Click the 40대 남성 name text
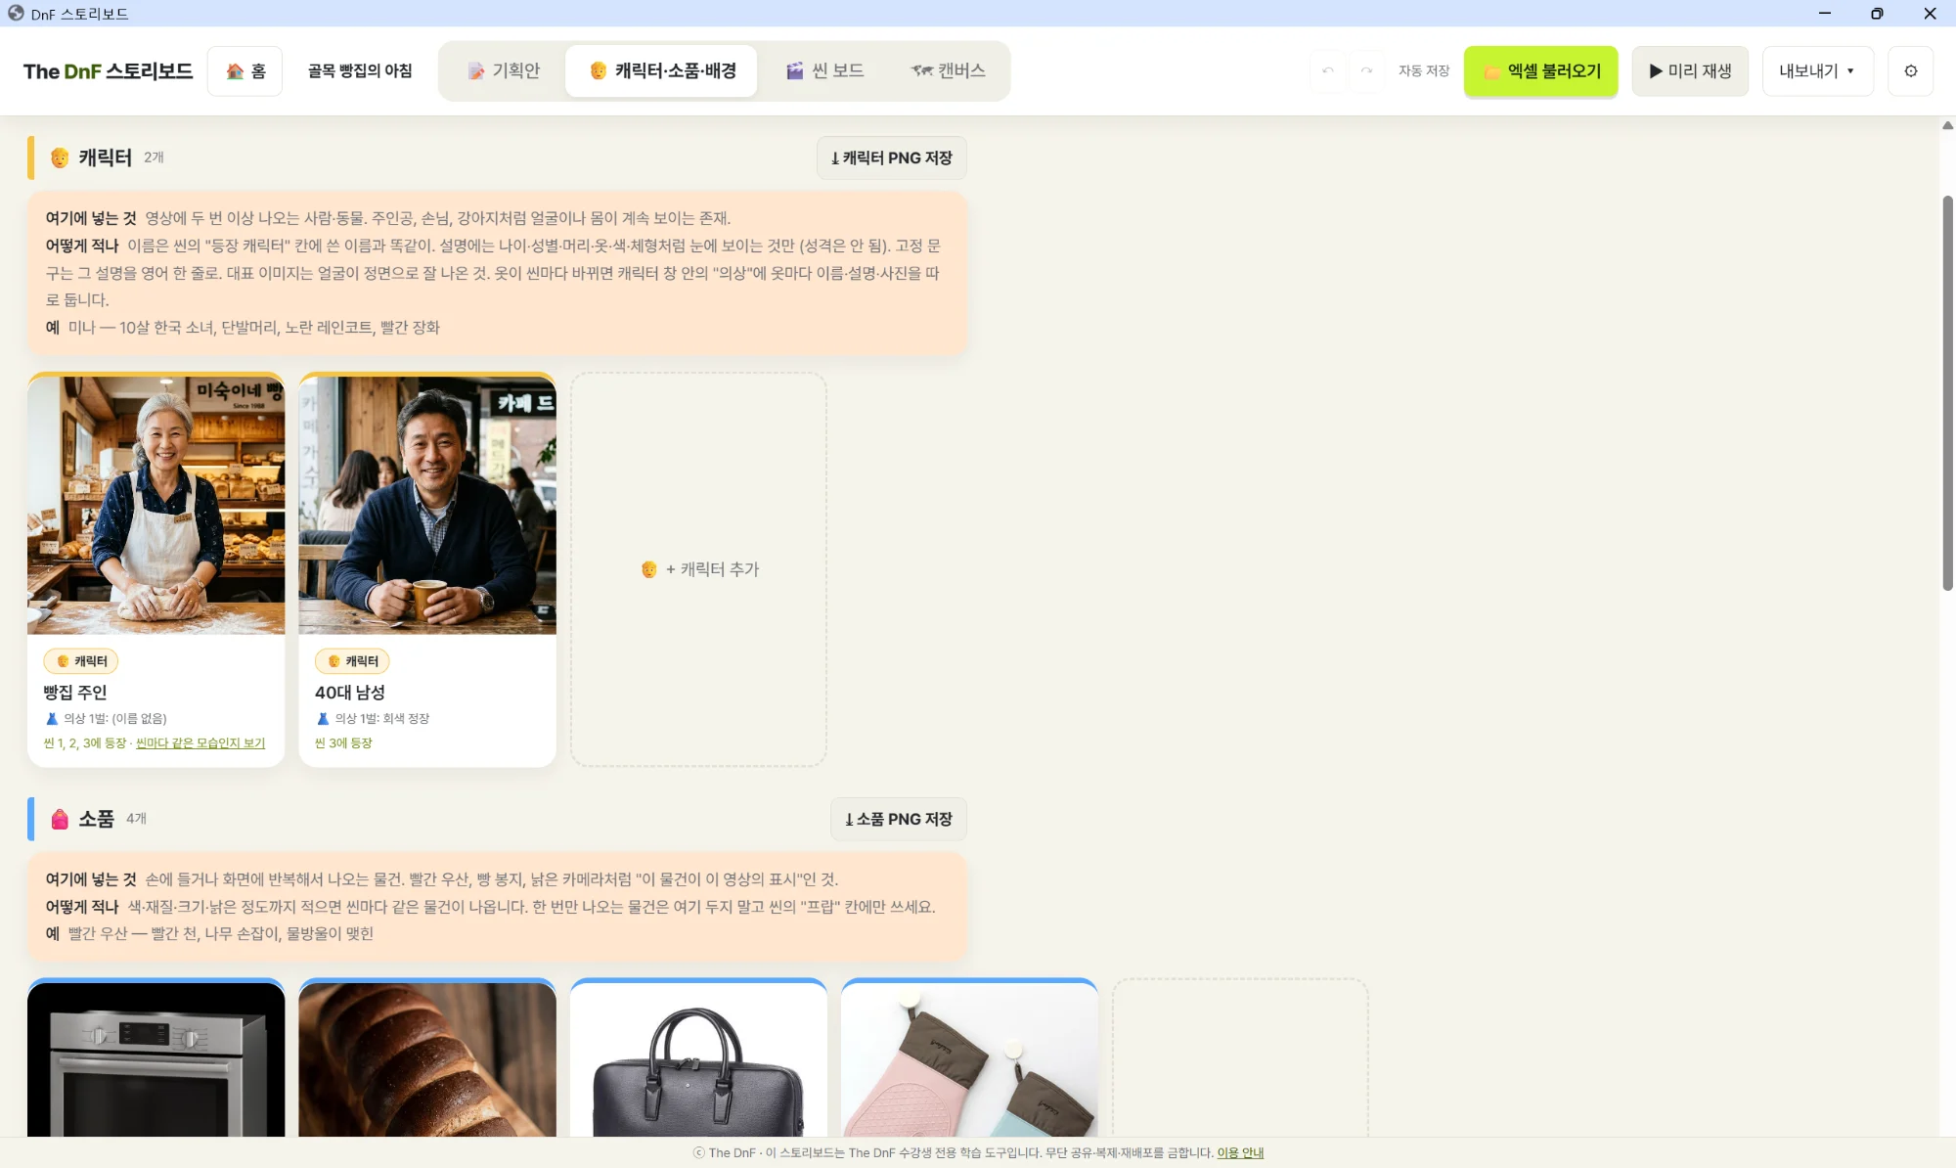The width and height of the screenshot is (1956, 1168). (350, 692)
